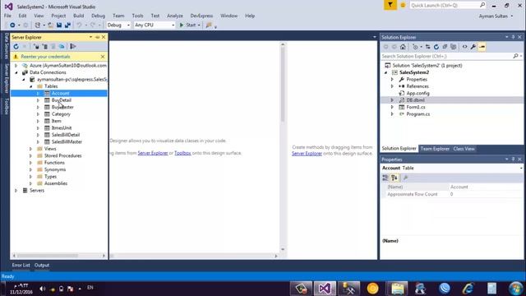Image resolution: width=526 pixels, height=296 pixels.
Task: Refresh the Solution Explorer
Action: (436, 47)
